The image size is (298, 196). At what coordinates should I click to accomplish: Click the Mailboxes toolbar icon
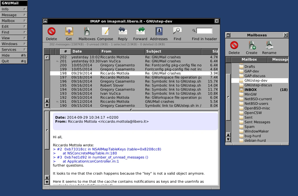click(87, 31)
